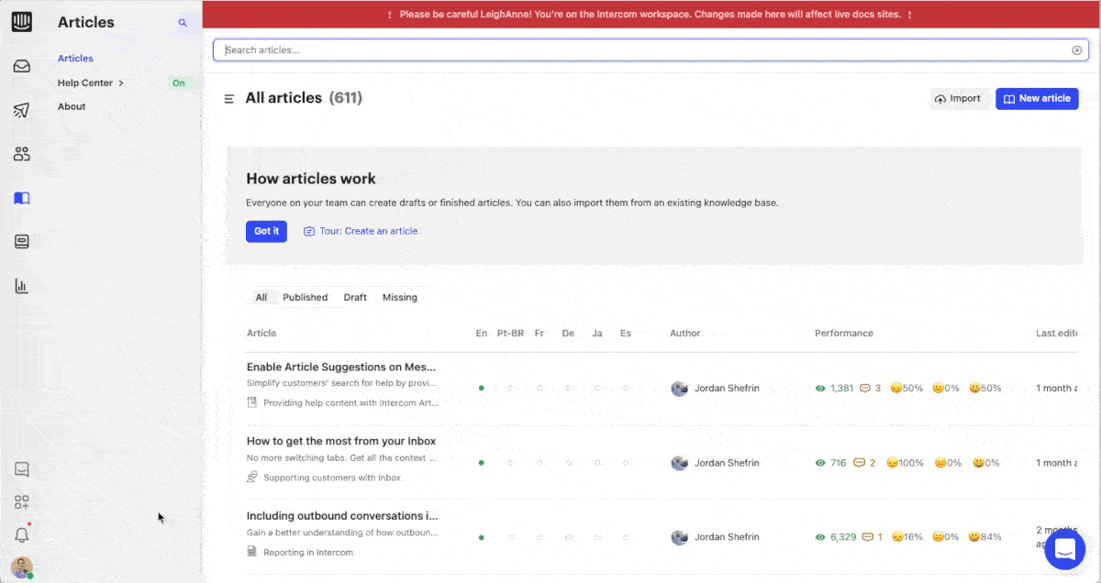
Task: Open user profile avatar menu
Action: point(22,567)
